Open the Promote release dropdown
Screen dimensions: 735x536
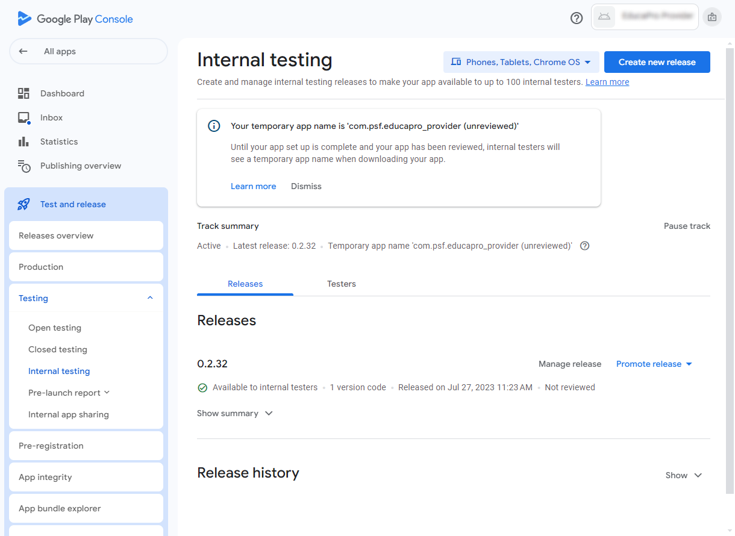coord(654,364)
